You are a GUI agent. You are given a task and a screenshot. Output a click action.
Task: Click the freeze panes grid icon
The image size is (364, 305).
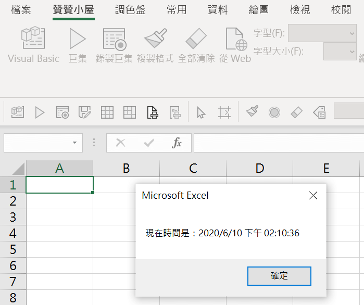[x=130, y=112]
